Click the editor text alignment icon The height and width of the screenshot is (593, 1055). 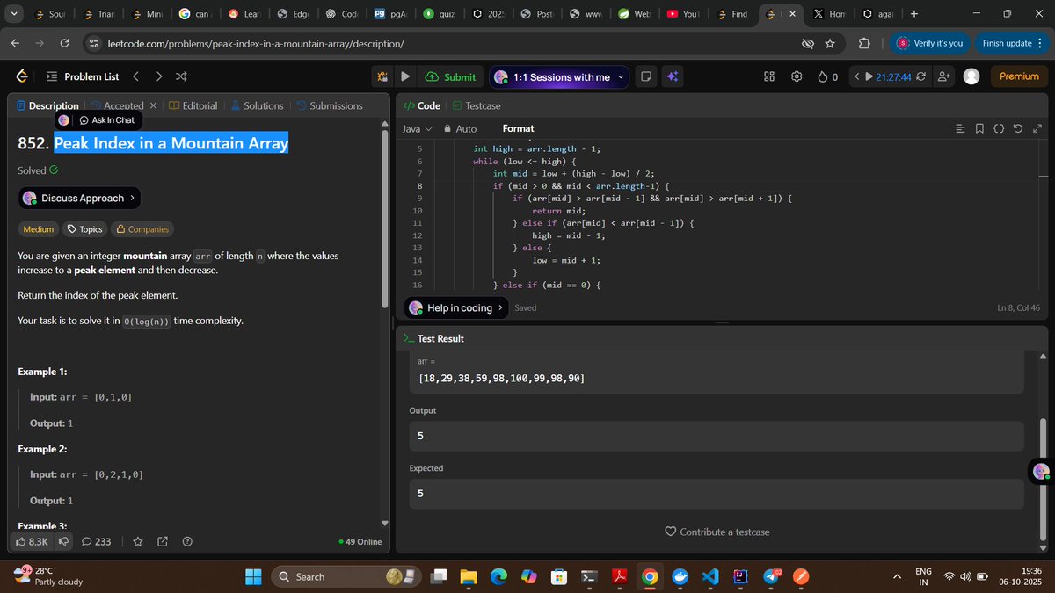click(x=959, y=129)
